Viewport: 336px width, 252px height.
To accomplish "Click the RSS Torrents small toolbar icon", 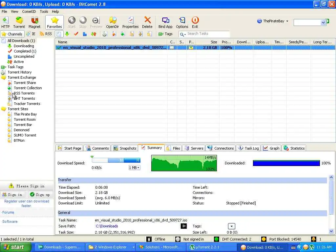I will (132, 34).
